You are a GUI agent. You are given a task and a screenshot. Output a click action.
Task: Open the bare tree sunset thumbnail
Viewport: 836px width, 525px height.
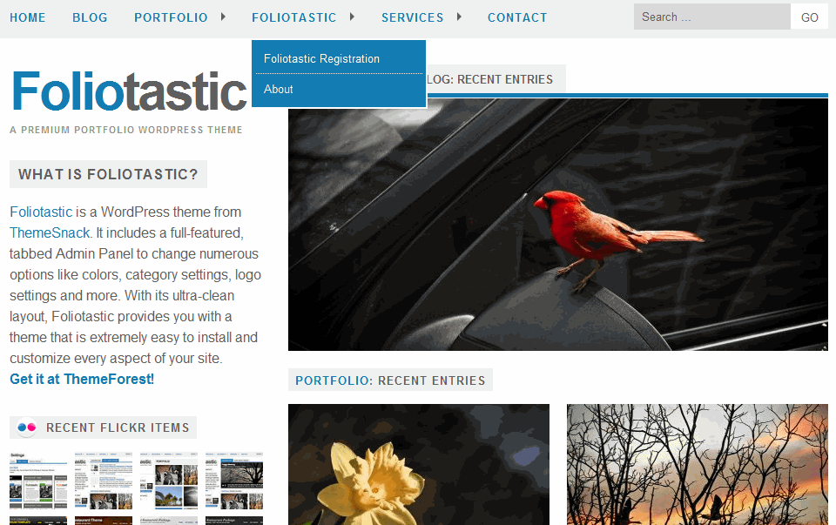pos(697,464)
